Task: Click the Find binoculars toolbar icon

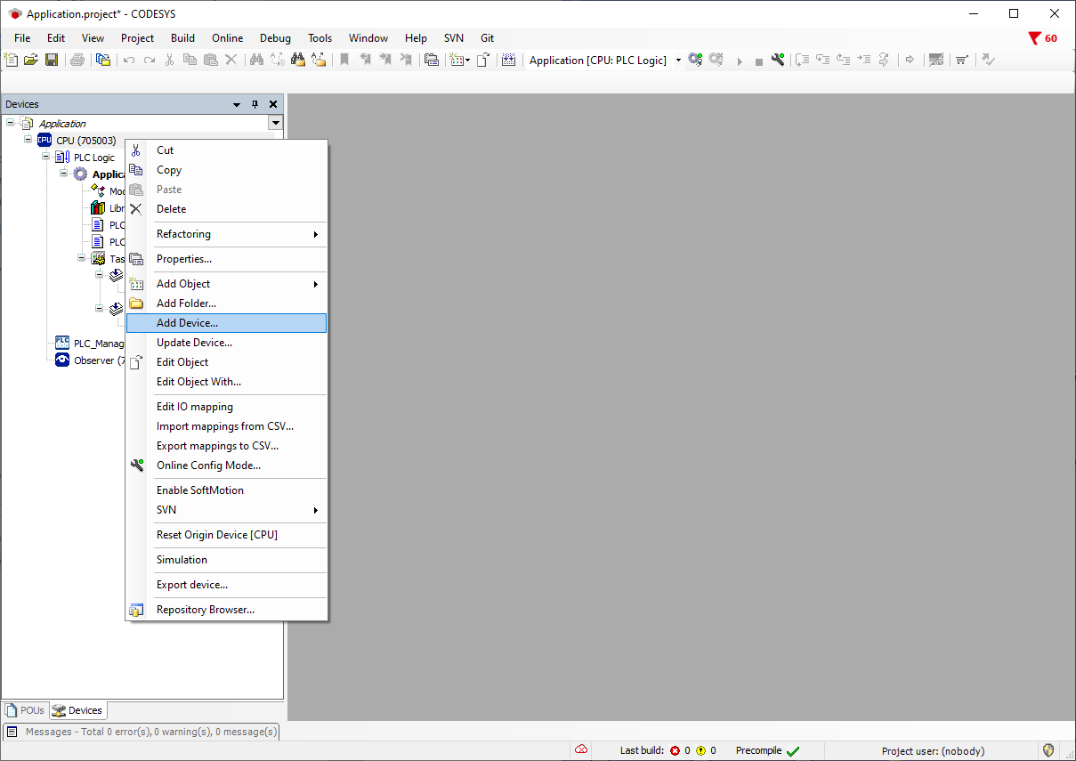Action: (256, 60)
